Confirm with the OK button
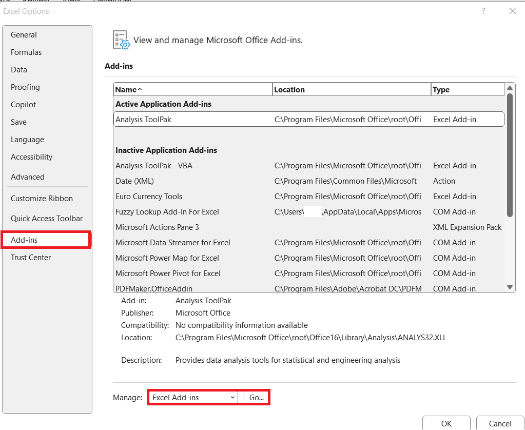Image resolution: width=525 pixels, height=430 pixels. click(x=446, y=423)
